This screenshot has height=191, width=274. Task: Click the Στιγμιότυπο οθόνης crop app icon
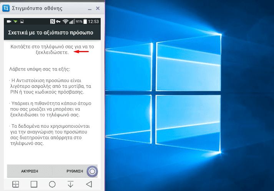pos(6,8)
